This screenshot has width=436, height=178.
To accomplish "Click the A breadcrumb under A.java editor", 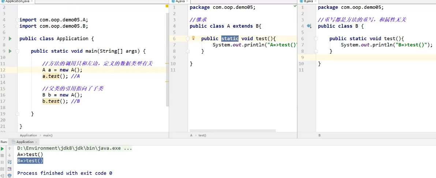I will 191,135.
